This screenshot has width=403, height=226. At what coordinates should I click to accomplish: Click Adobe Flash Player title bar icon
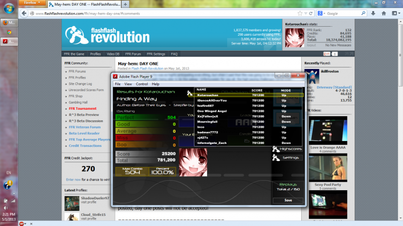click(x=115, y=77)
